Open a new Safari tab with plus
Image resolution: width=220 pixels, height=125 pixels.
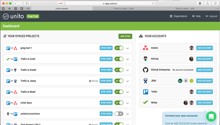tap(218, 8)
